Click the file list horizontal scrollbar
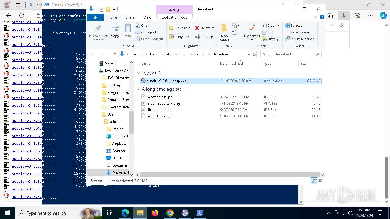Viewport: 390px width, 219px height. (x=230, y=175)
